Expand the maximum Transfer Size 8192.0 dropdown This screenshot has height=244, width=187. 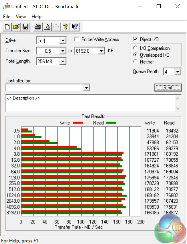[101, 51]
